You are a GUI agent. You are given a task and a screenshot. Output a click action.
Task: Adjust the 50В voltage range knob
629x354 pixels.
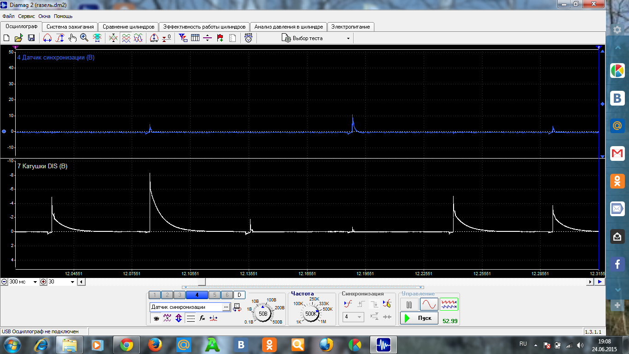tap(263, 313)
